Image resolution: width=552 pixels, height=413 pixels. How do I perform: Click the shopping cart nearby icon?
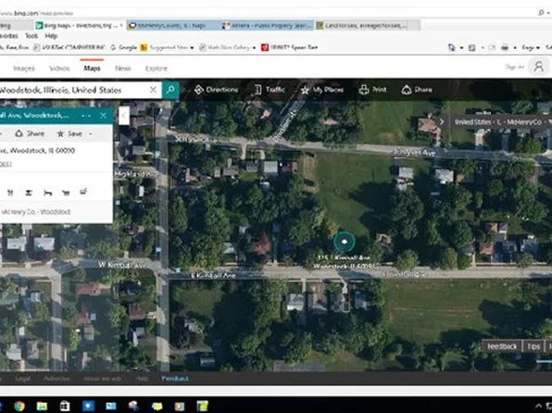point(66,193)
